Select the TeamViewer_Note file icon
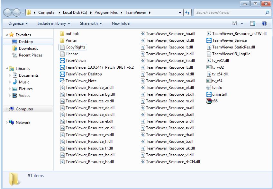Screen dimensions: 273x189 point(62,81)
